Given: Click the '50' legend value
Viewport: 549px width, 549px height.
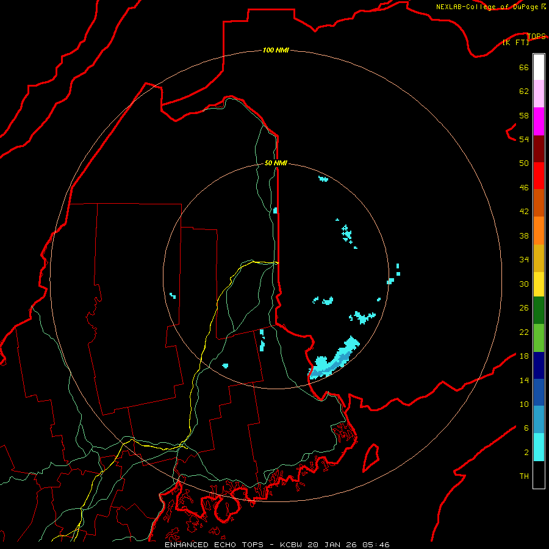Looking at the screenshot, I should pyautogui.click(x=524, y=163).
